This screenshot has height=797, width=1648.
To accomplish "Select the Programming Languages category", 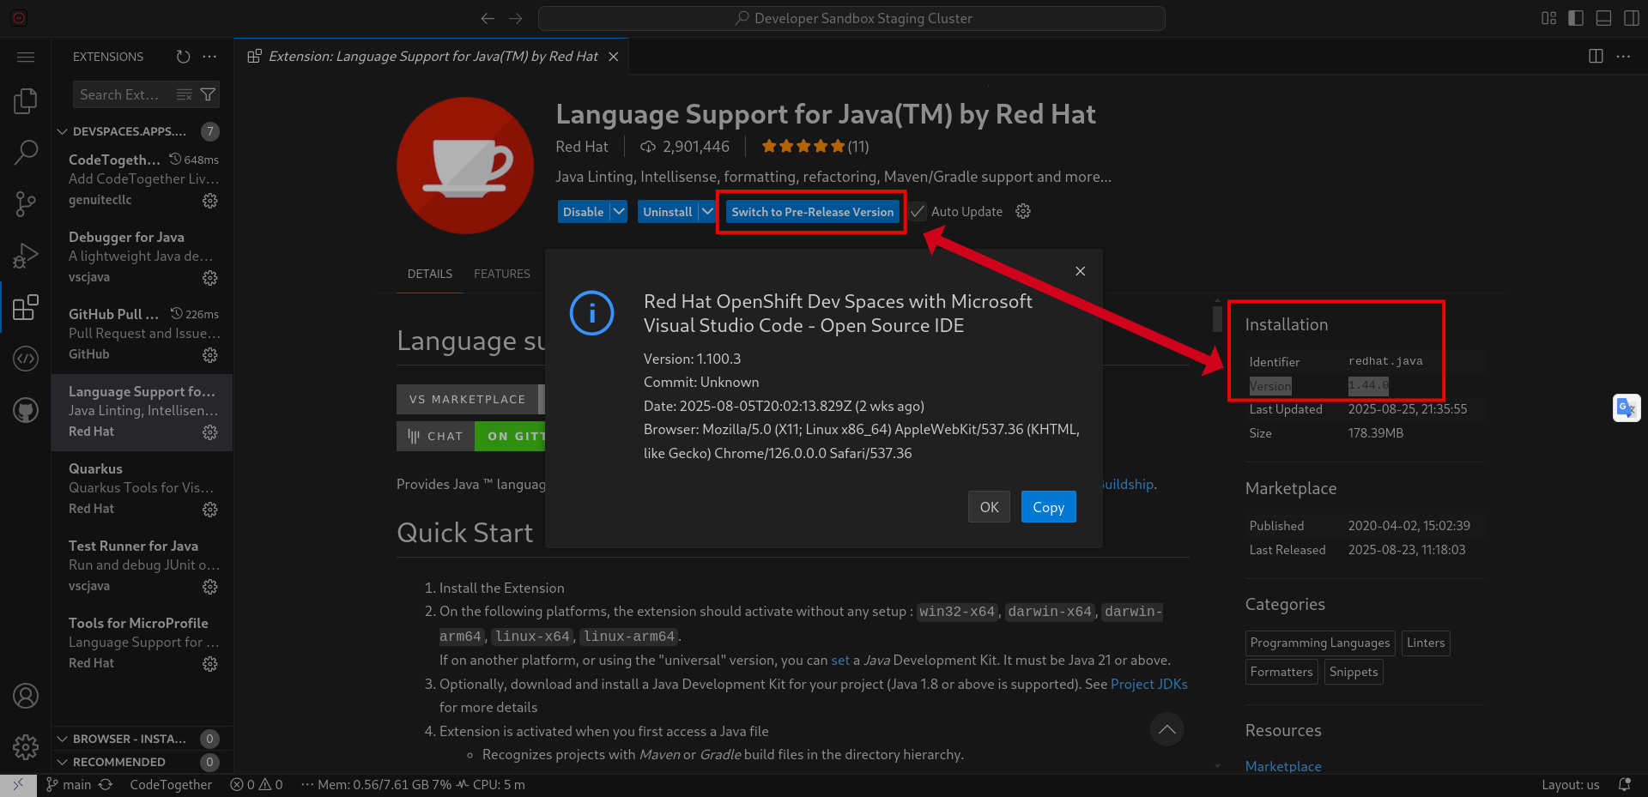I will [1320, 643].
